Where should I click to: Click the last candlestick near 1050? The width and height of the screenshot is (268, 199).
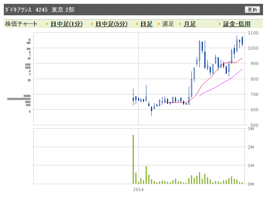coord(242,41)
